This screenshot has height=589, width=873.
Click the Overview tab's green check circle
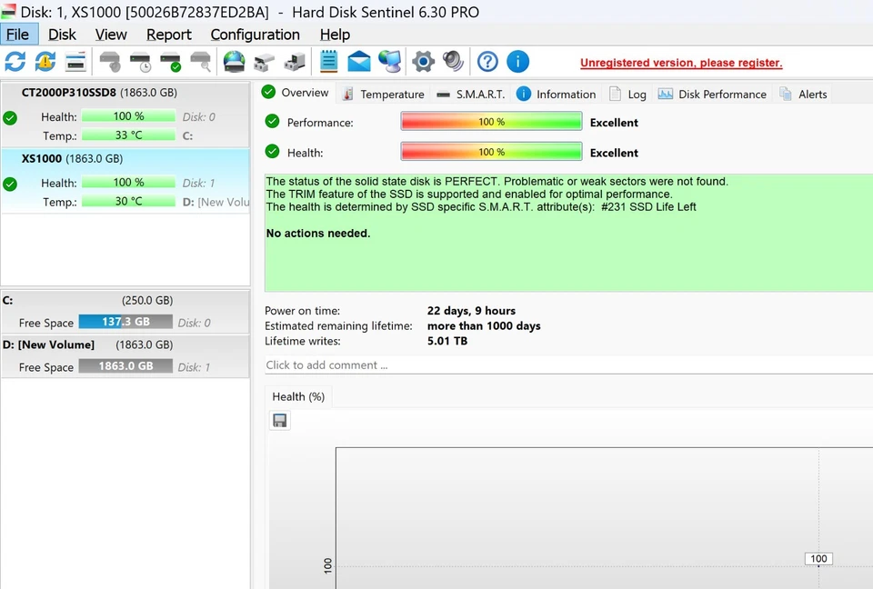(x=267, y=93)
